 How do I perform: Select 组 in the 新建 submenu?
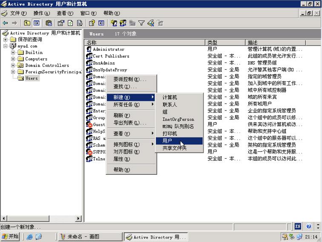[179, 112]
